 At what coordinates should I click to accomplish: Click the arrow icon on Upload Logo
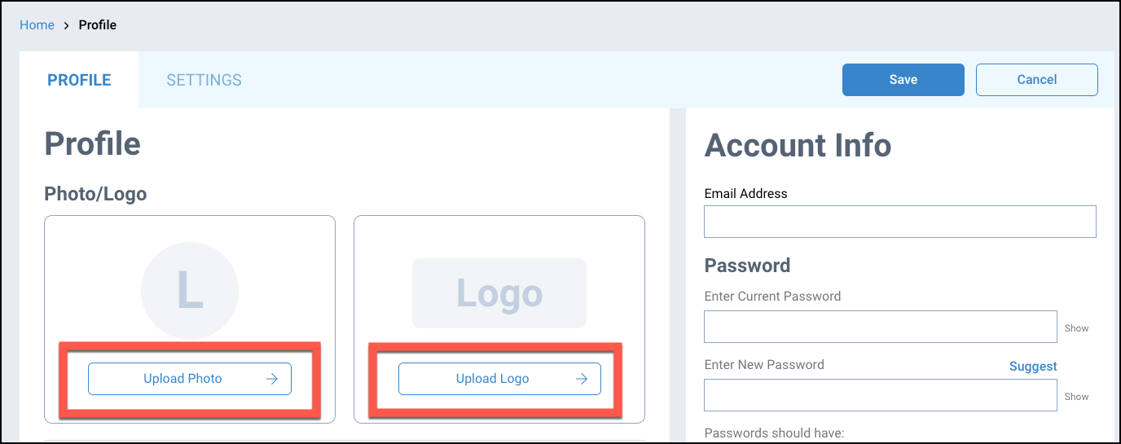(582, 379)
